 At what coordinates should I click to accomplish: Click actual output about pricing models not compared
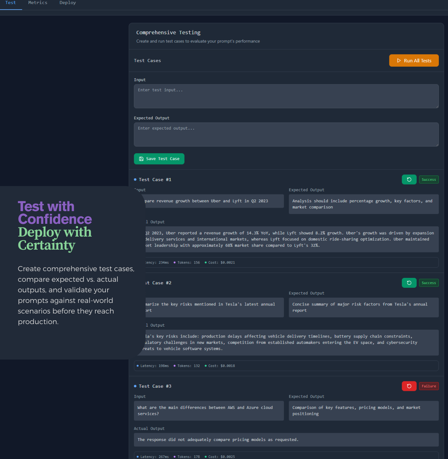pos(286,440)
